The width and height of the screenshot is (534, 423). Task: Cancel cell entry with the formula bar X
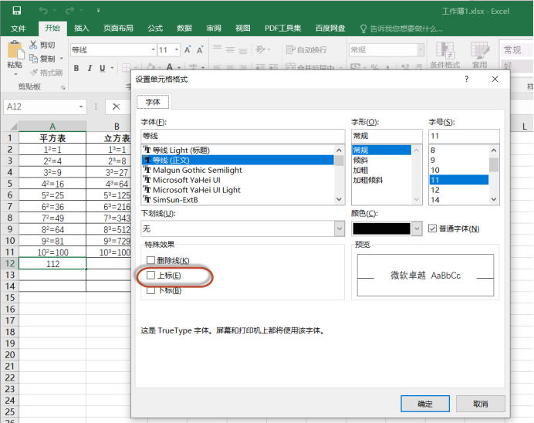click(116, 107)
